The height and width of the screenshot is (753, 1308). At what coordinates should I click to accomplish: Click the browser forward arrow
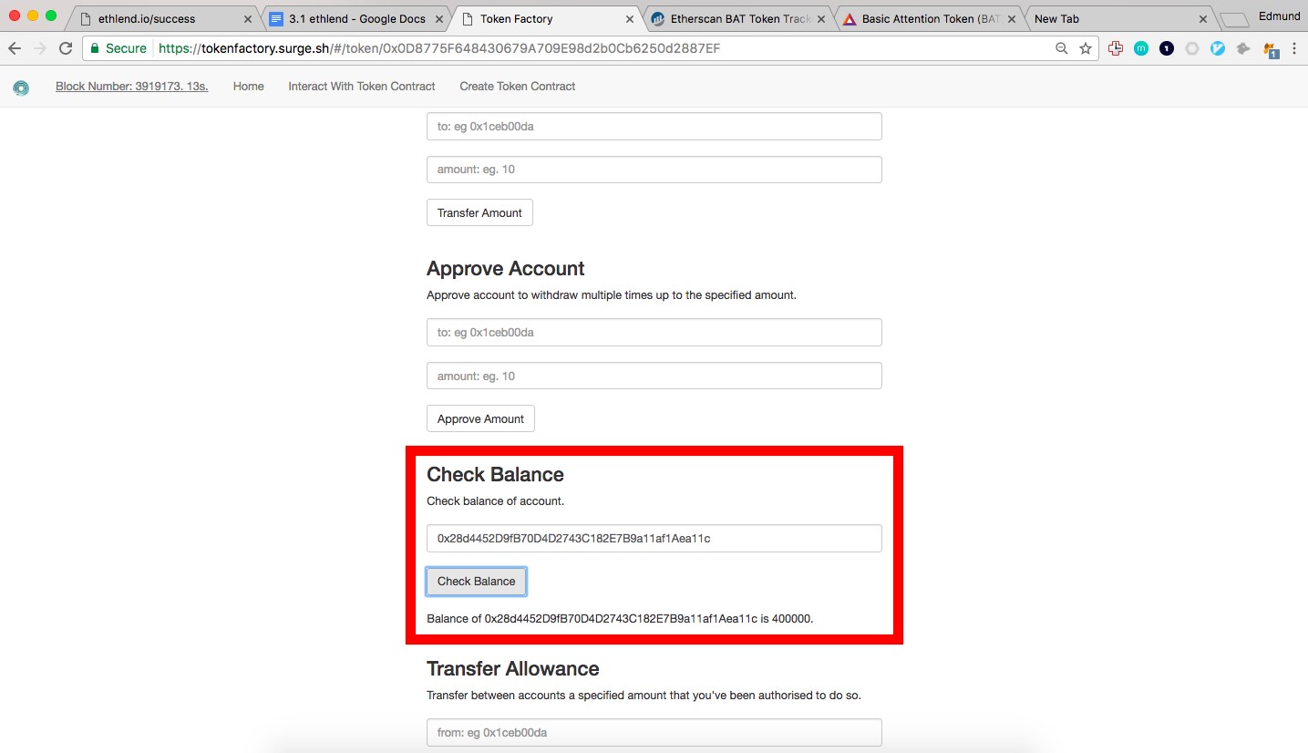pyautogui.click(x=39, y=48)
